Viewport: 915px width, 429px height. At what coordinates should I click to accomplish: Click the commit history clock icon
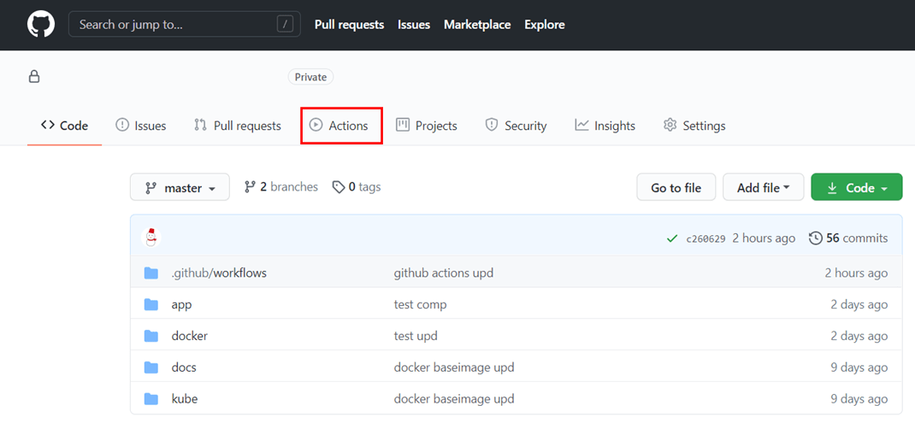pyautogui.click(x=815, y=238)
